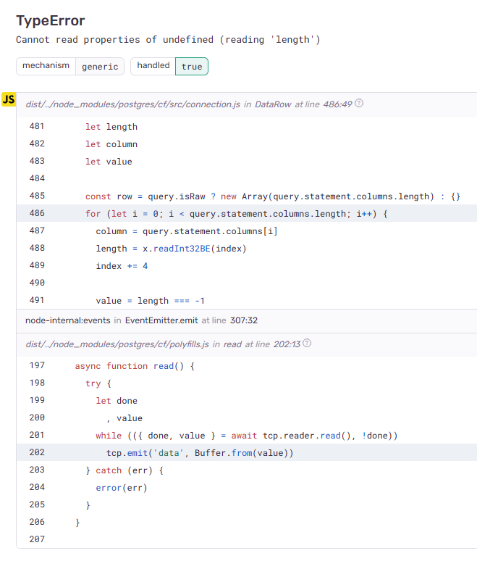
Task: Click line number 204 error(err) row
Action: click(x=37, y=488)
